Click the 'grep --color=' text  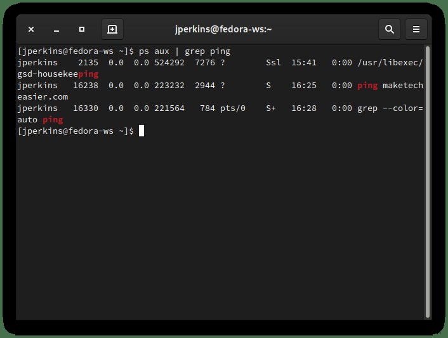(390, 108)
